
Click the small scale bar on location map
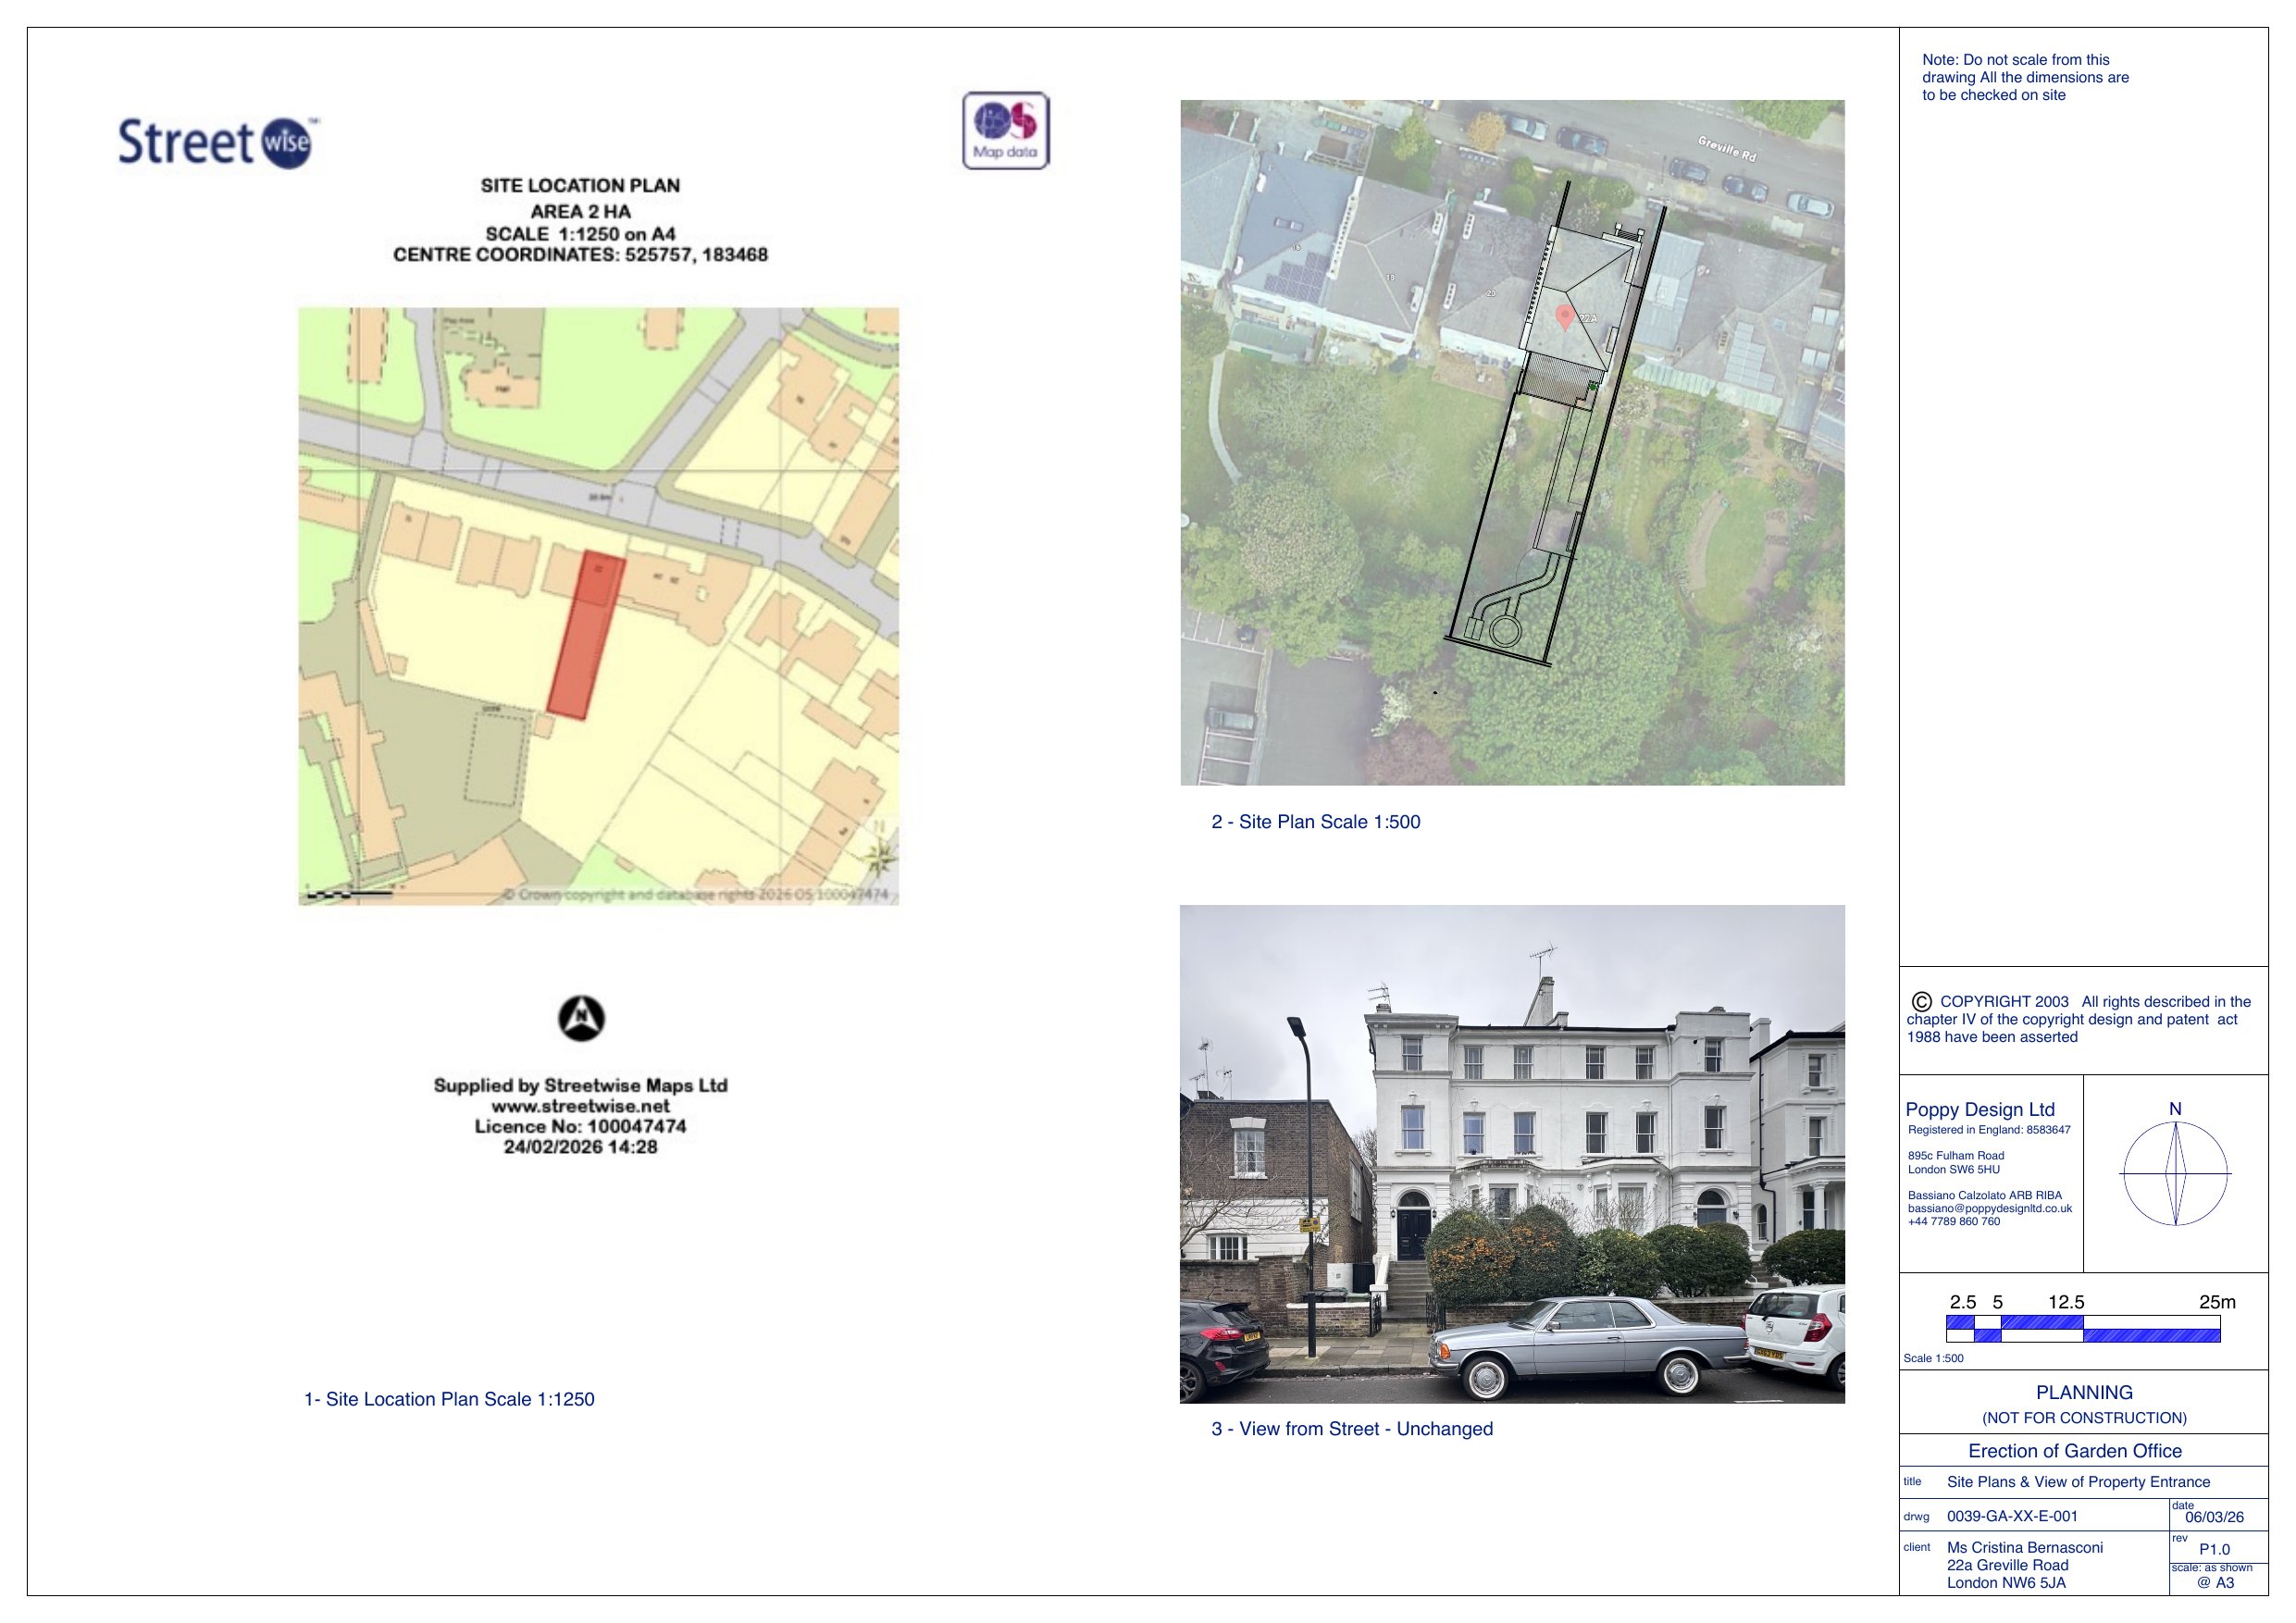click(349, 894)
